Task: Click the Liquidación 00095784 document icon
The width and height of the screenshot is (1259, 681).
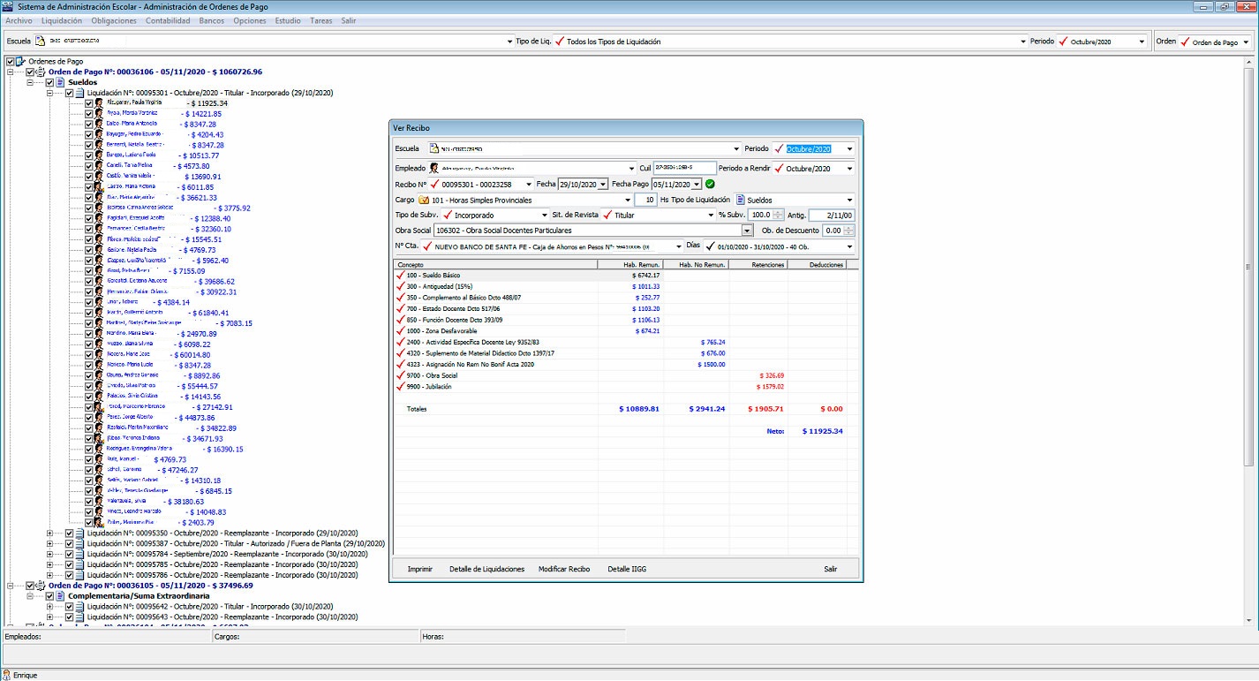Action: coord(79,554)
